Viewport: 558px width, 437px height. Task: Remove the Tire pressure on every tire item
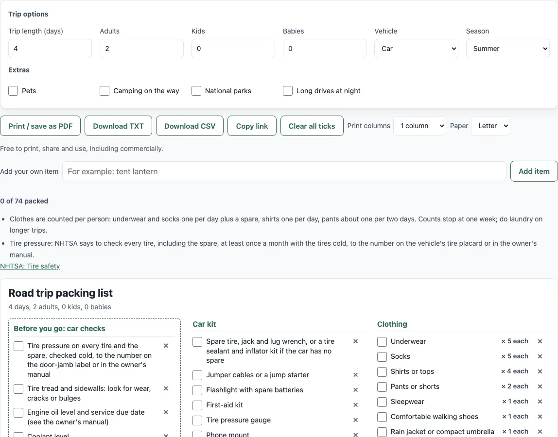coord(166,346)
